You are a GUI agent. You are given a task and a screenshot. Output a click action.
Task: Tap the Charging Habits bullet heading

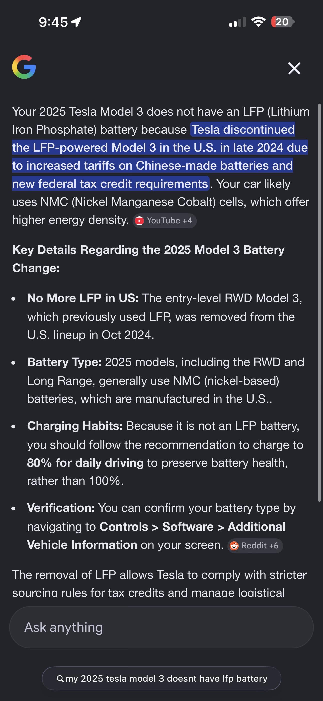(75, 426)
